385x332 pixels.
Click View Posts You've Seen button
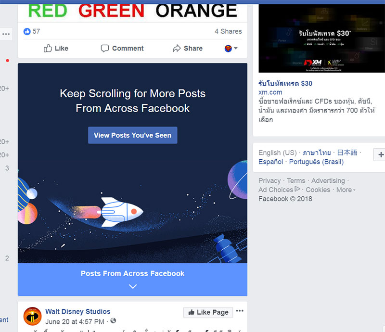tap(133, 135)
